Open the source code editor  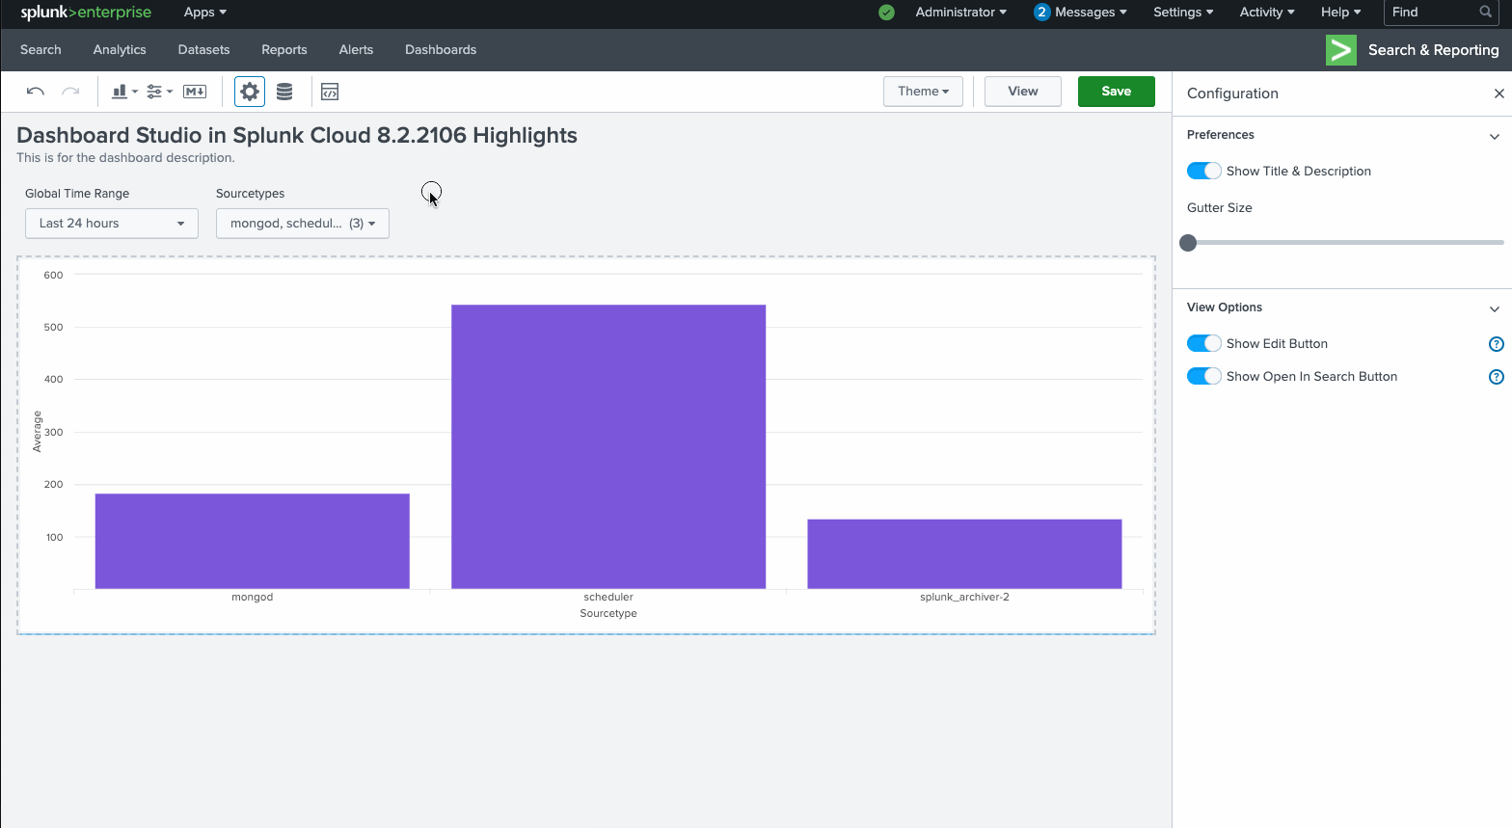click(330, 92)
